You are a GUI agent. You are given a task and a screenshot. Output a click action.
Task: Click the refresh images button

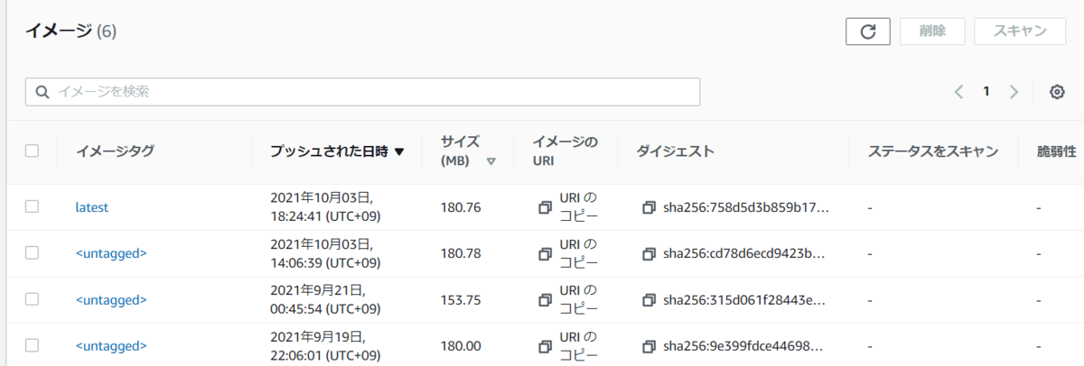[868, 31]
